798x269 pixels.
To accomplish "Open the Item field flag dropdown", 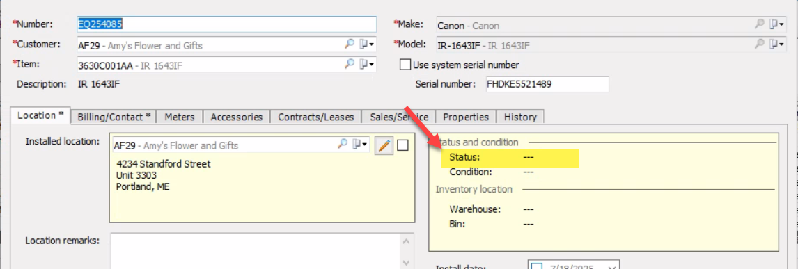I will 366,64.
